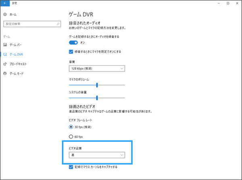Focus the settings search field

click(x=32, y=24)
